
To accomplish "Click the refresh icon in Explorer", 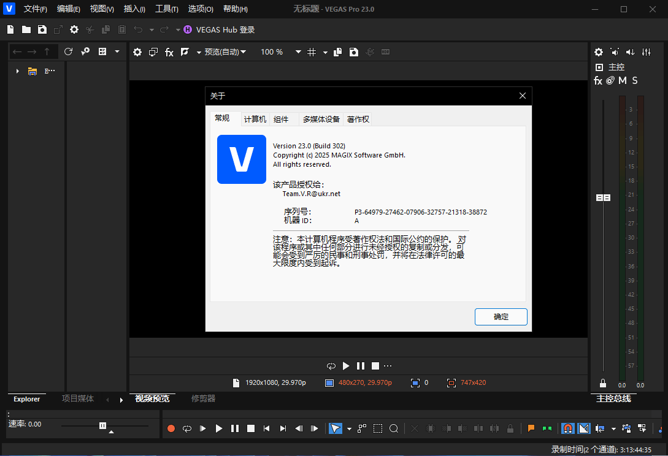I will coord(69,52).
